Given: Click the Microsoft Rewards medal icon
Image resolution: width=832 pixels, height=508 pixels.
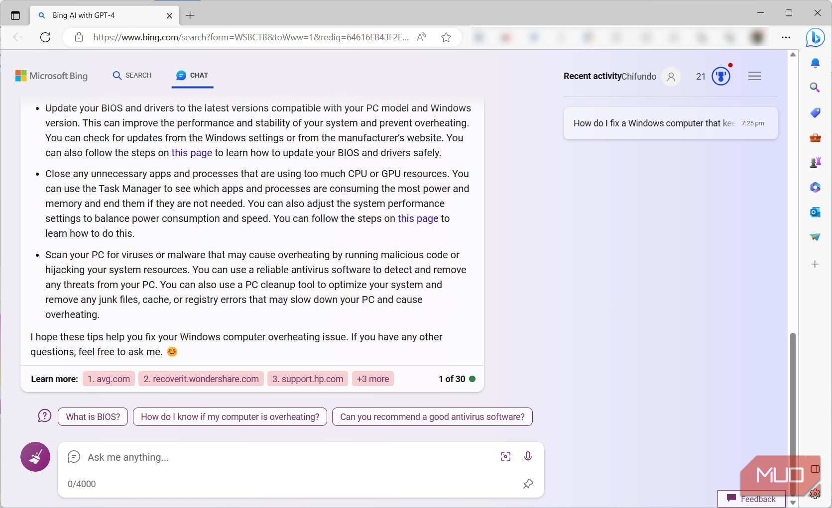Looking at the screenshot, I should 720,76.
